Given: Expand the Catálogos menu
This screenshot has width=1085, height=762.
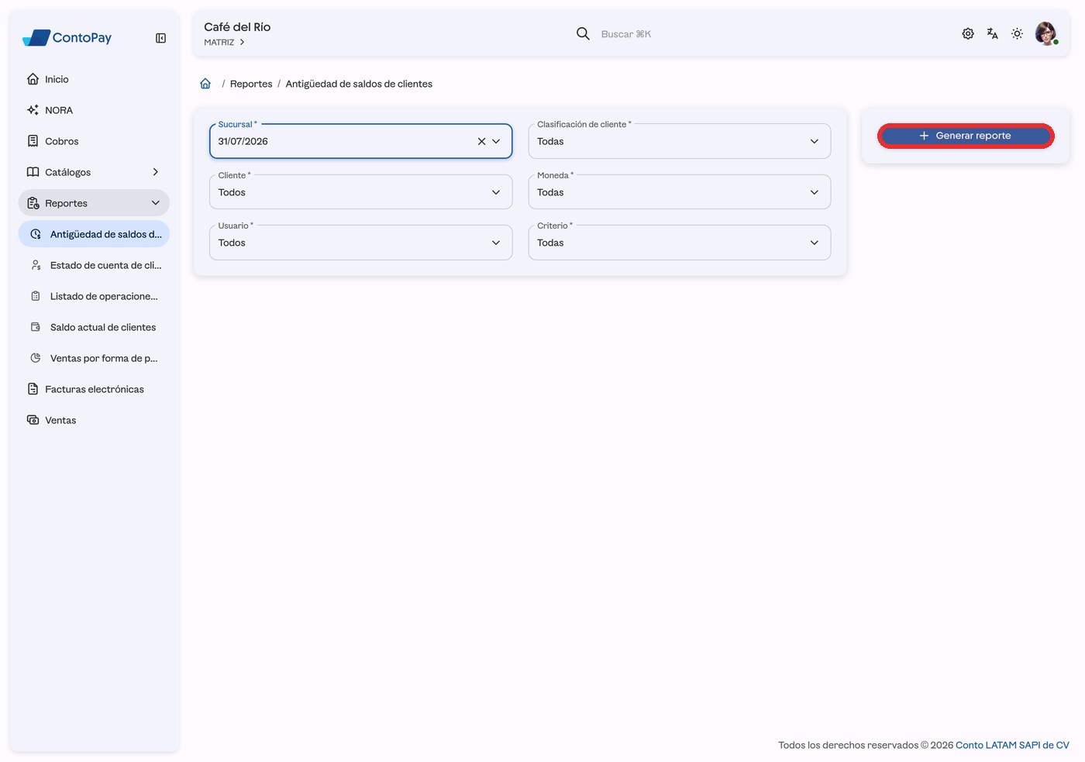Looking at the screenshot, I should (x=94, y=172).
